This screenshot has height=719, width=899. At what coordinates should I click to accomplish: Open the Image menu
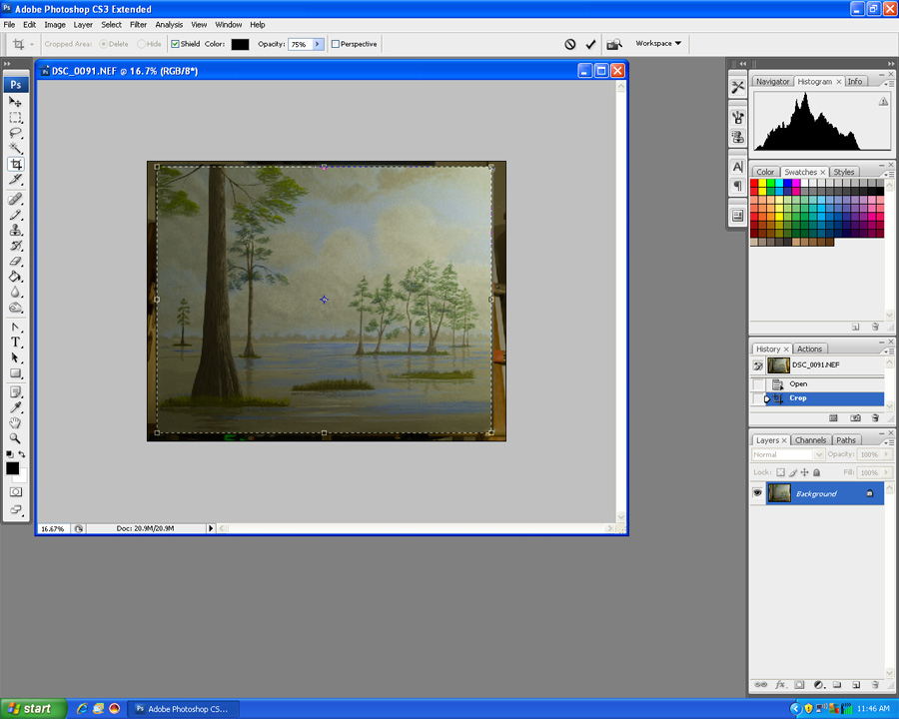pyautogui.click(x=55, y=25)
